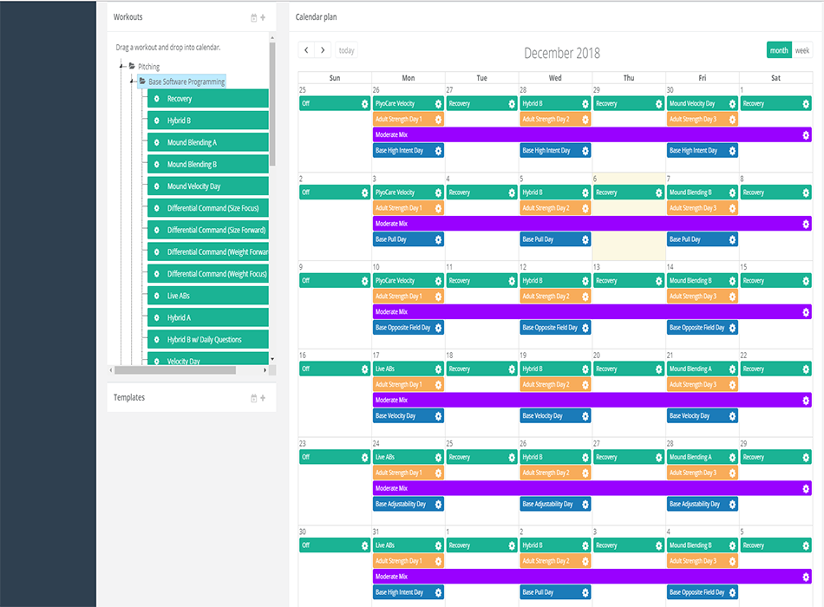Switch calendar to month view
This screenshot has width=824, height=607.
click(779, 50)
